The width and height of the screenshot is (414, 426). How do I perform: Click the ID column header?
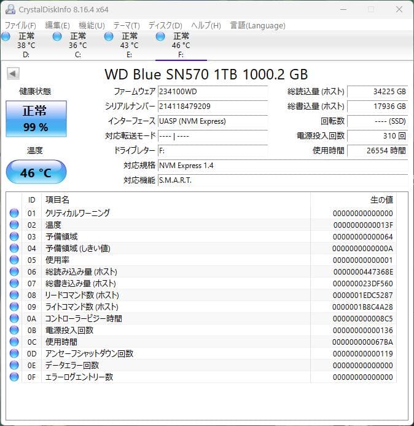click(x=32, y=200)
